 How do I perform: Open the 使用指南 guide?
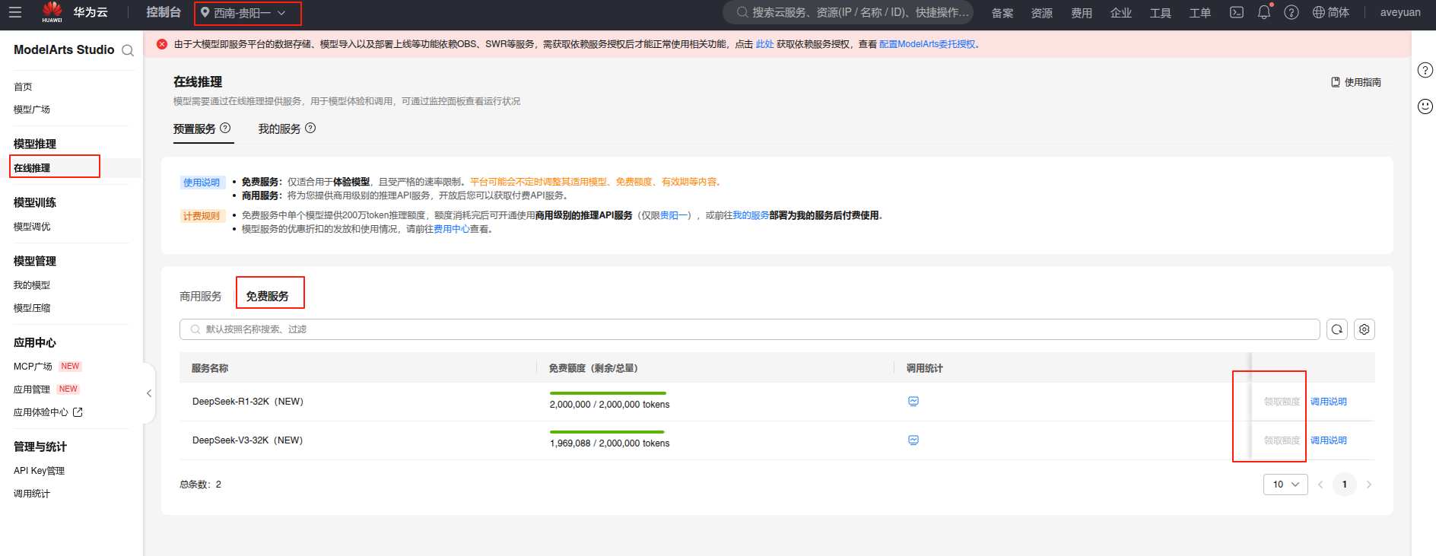pyautogui.click(x=1356, y=82)
